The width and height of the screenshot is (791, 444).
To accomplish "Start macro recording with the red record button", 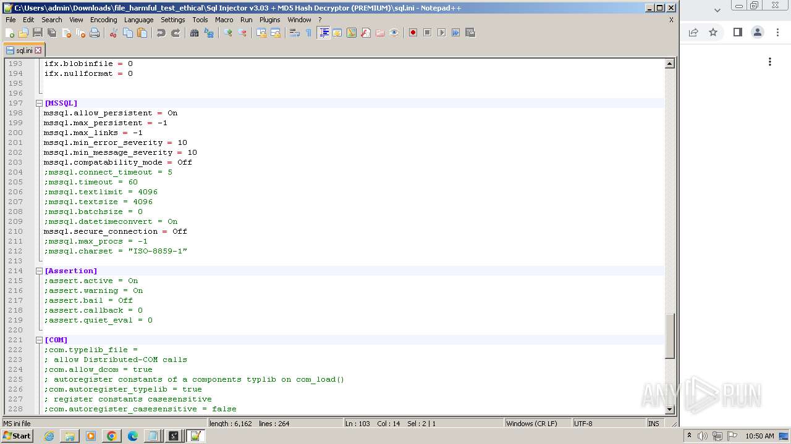I will coord(413,33).
